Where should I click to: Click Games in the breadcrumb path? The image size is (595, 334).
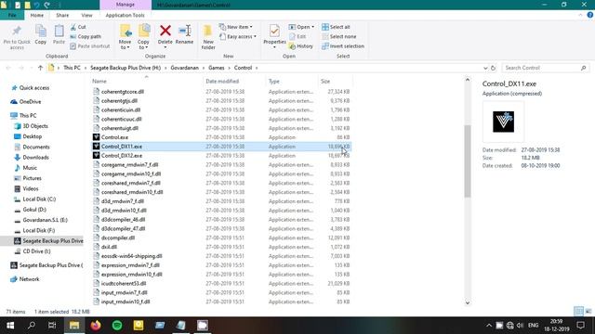click(217, 68)
